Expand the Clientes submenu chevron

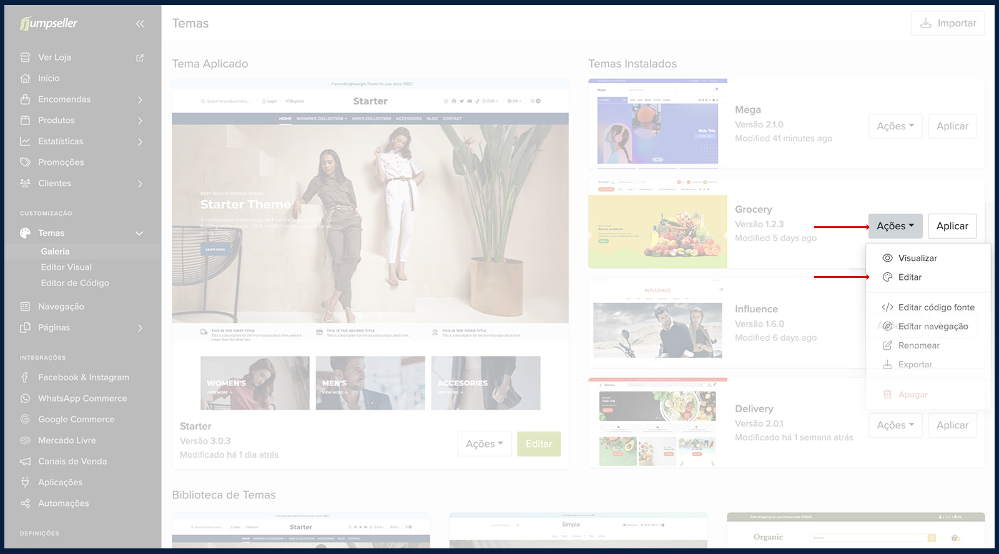pyautogui.click(x=140, y=184)
